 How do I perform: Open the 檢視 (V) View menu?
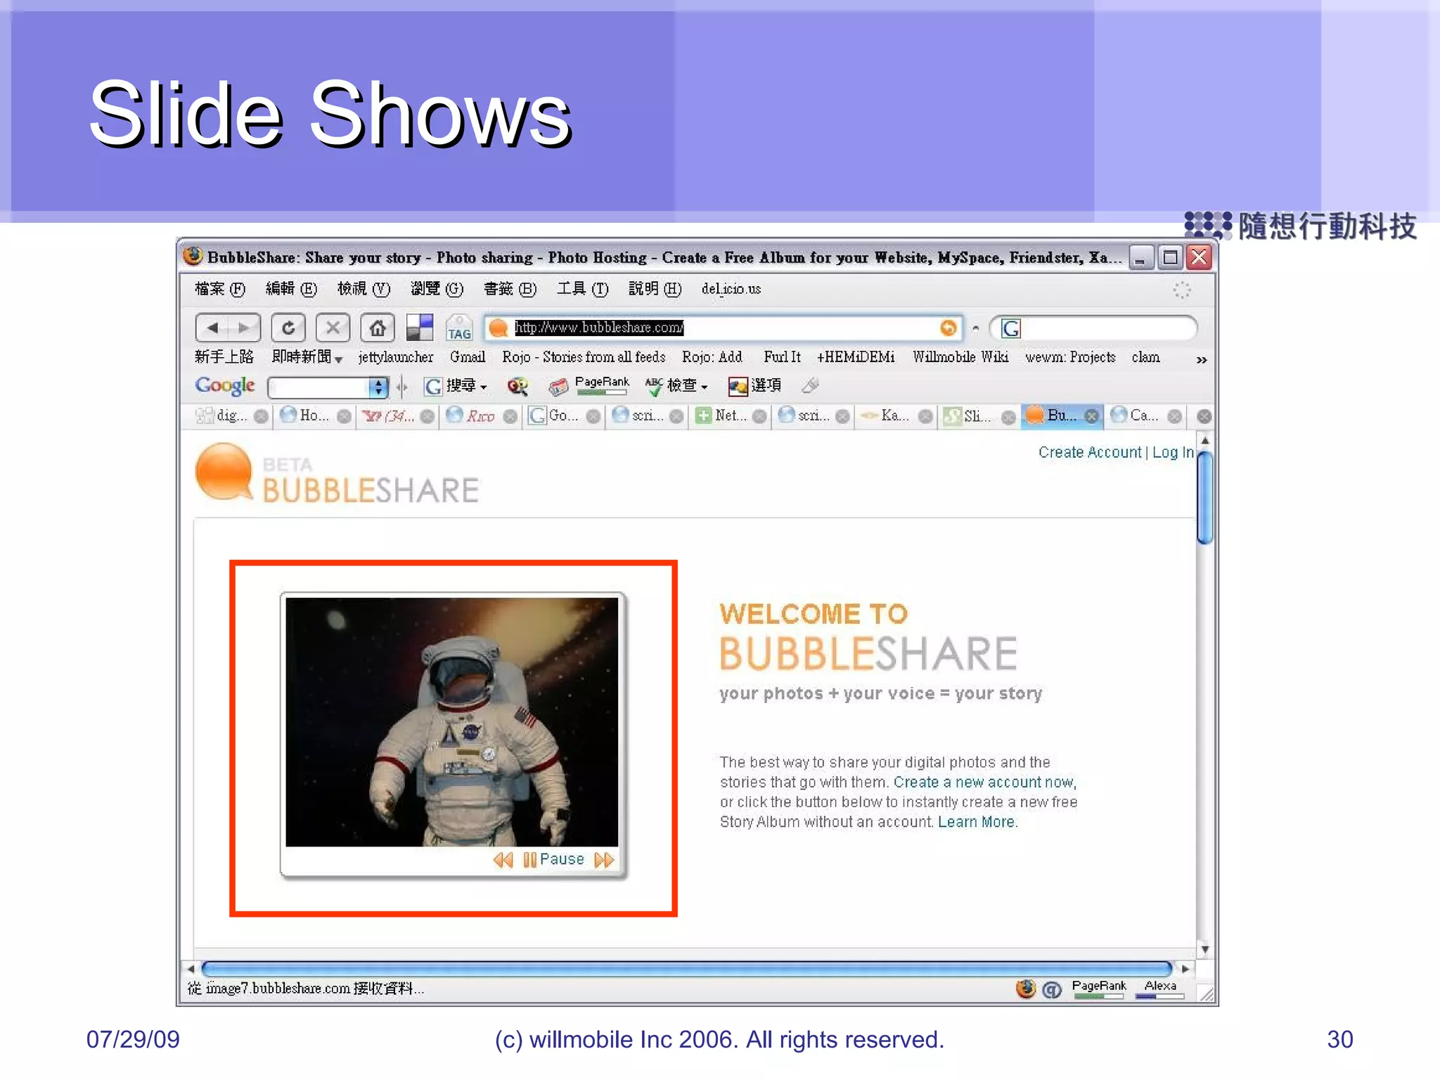364,289
